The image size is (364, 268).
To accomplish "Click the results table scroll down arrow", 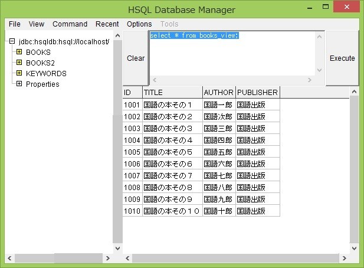I will tap(354, 249).
